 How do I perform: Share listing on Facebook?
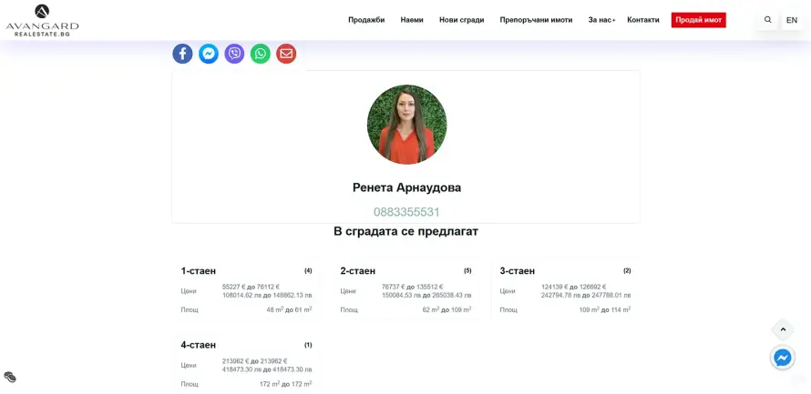[182, 54]
